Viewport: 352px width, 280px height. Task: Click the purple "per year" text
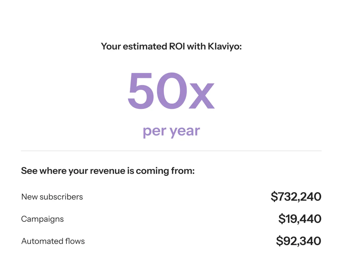[x=171, y=131]
